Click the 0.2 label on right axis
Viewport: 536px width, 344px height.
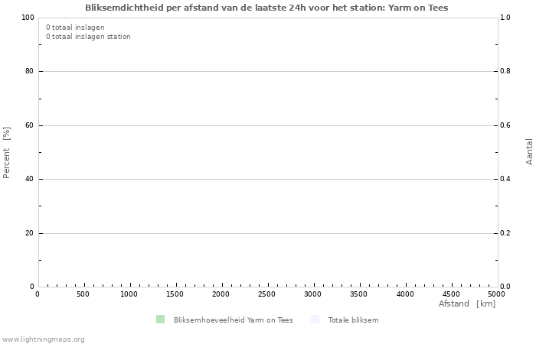point(505,233)
